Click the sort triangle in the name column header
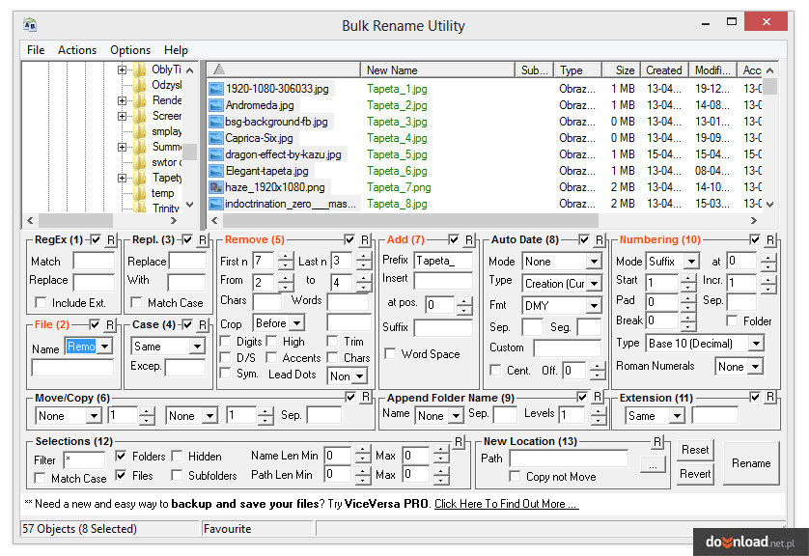Viewport: 809px width, 556px height. (219, 69)
